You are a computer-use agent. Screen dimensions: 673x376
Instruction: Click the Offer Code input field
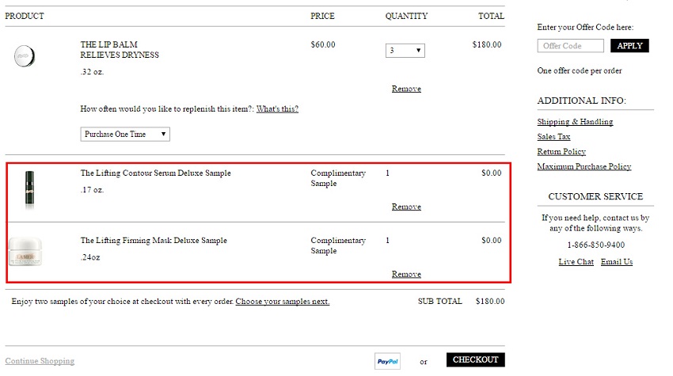pos(570,46)
